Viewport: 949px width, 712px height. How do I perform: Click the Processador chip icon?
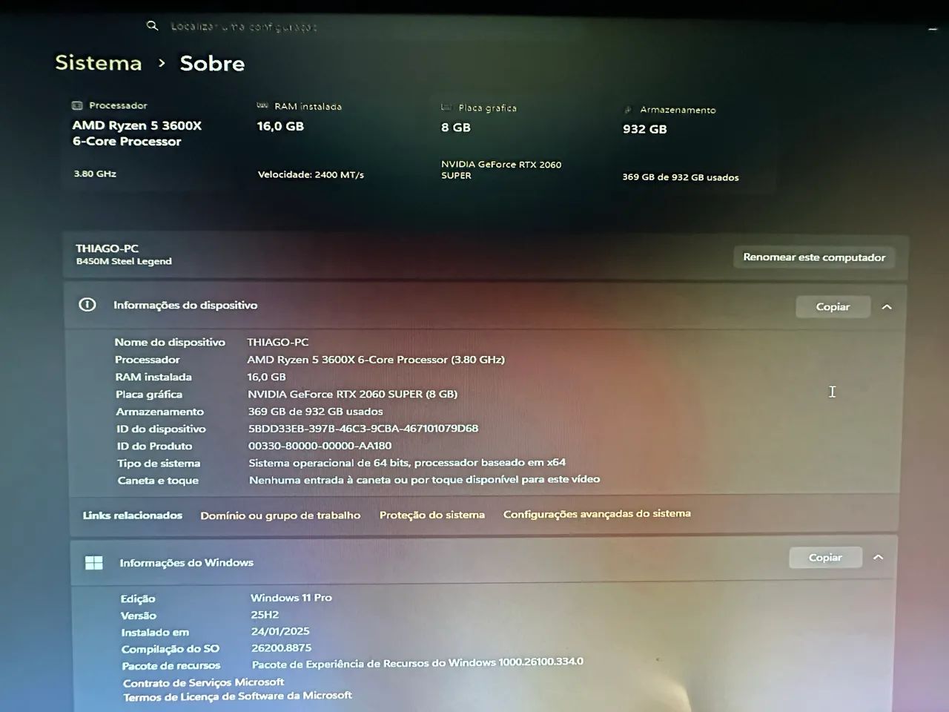(x=77, y=105)
